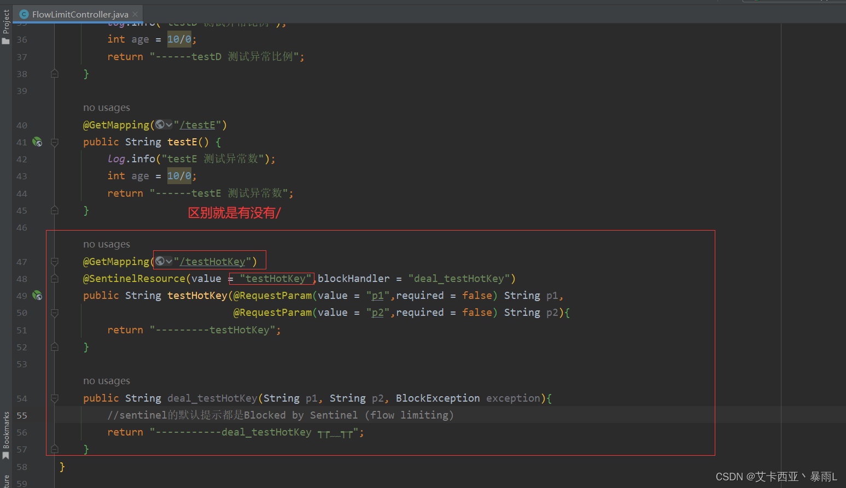This screenshot has width=846, height=488.
Task: Close the FlowLimitController.java editor tab
Action: click(135, 14)
